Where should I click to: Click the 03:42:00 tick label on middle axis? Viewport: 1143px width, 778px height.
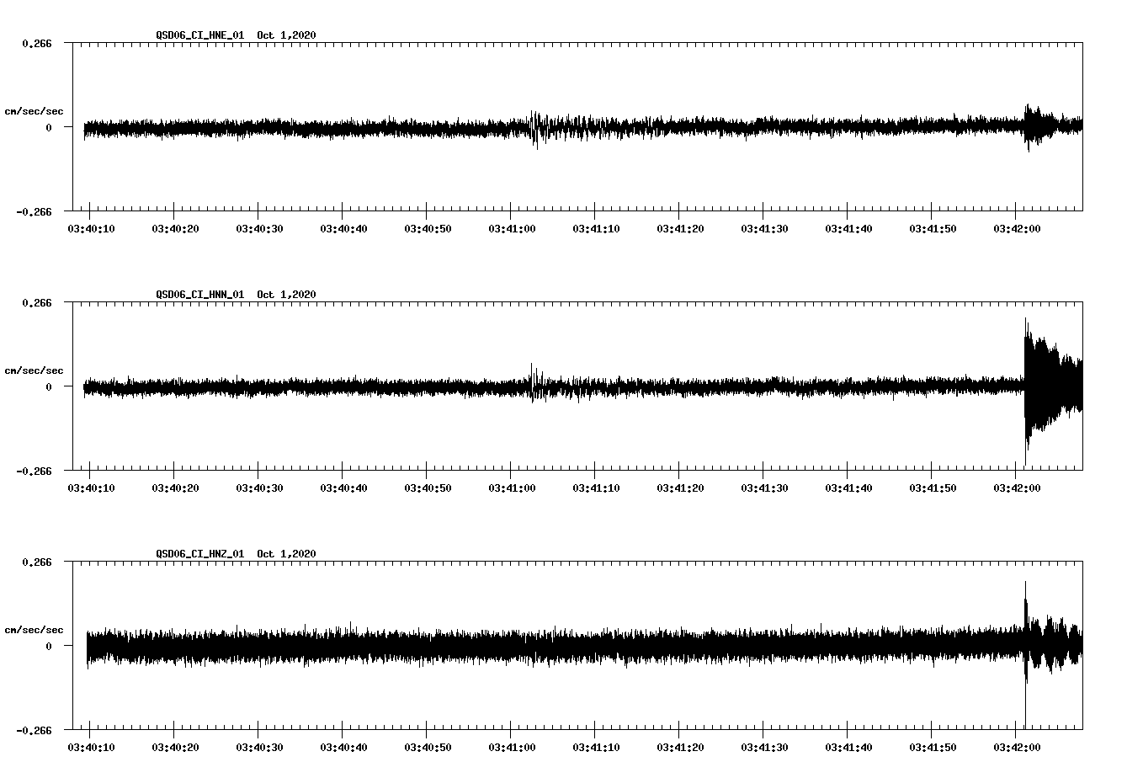[x=1018, y=487]
